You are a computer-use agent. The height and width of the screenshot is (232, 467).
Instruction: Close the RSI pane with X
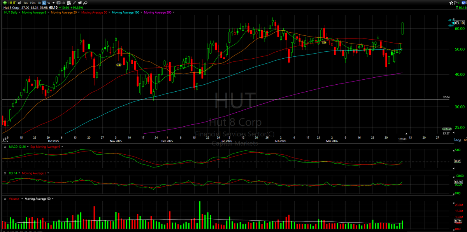coord(5,173)
